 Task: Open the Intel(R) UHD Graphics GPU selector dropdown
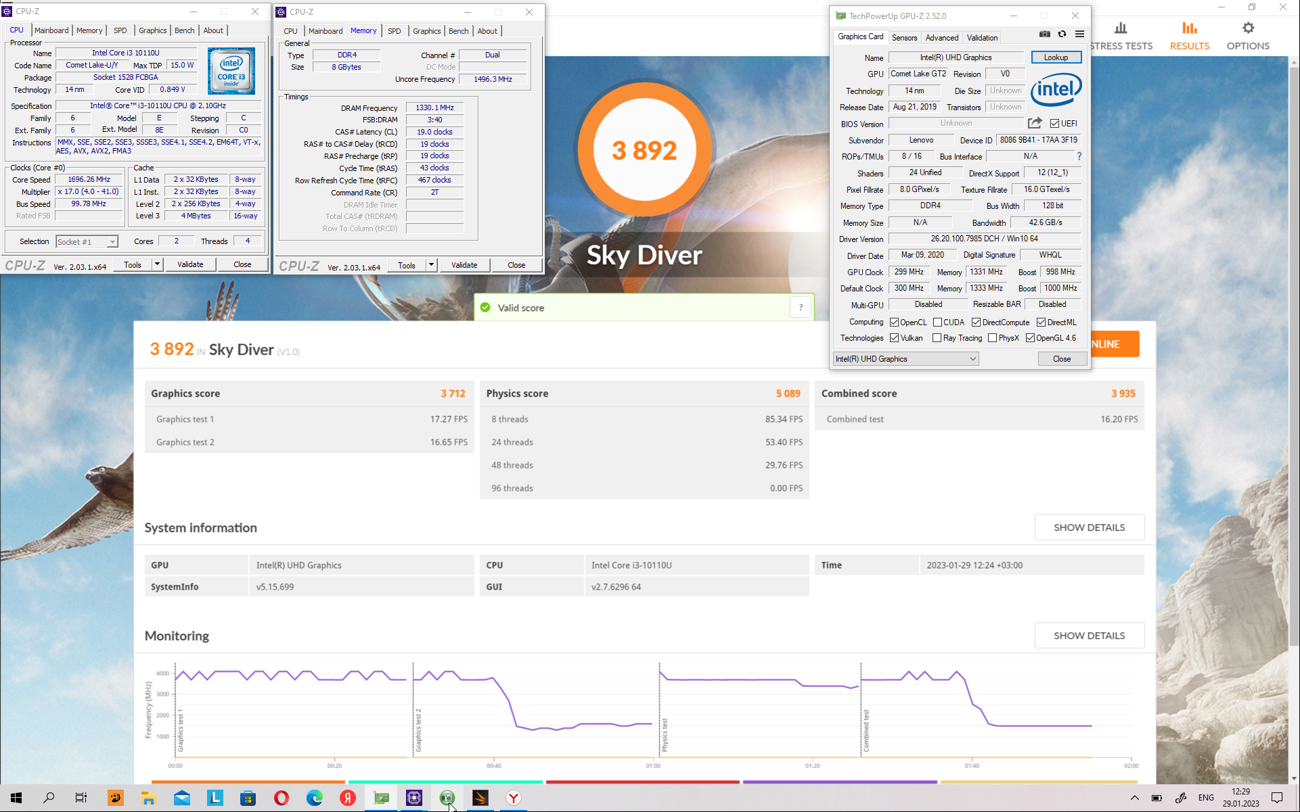(905, 359)
